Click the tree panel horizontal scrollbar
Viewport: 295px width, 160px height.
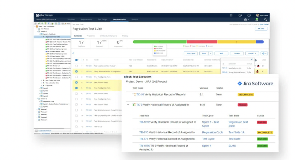pos(49,129)
